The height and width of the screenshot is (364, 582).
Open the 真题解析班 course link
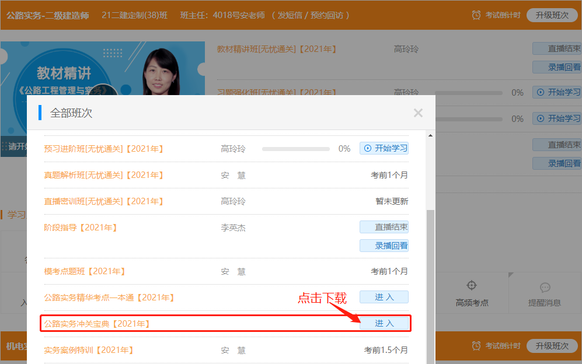click(104, 175)
